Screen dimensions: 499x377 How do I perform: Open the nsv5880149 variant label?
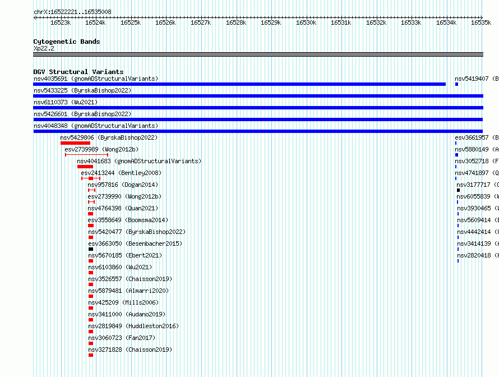(477, 149)
